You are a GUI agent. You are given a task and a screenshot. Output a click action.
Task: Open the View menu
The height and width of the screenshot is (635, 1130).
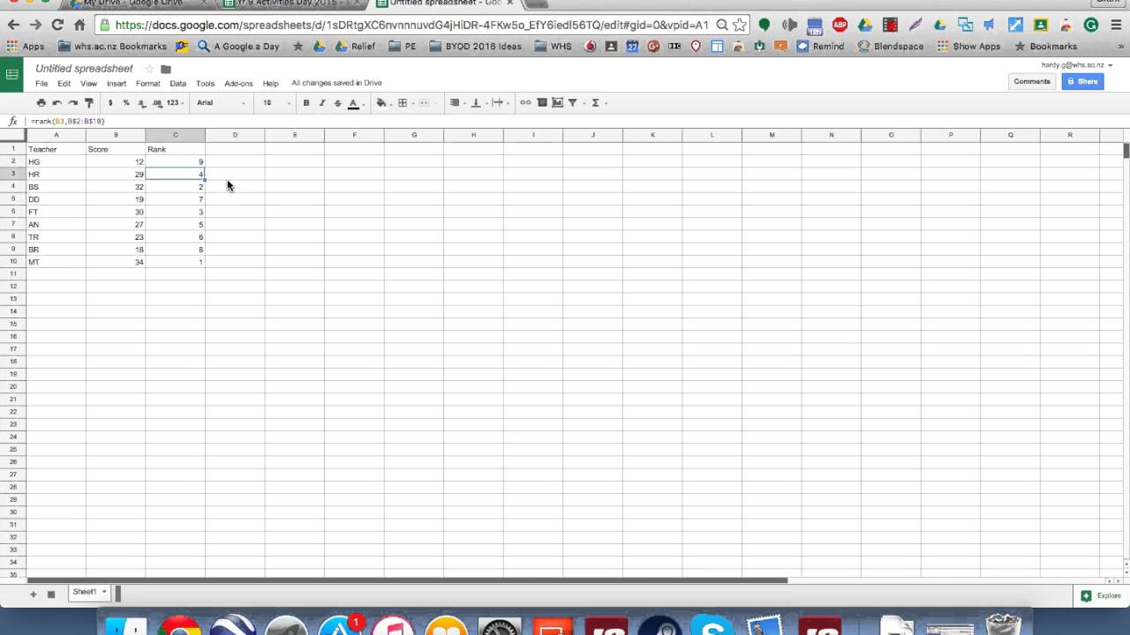click(x=89, y=84)
